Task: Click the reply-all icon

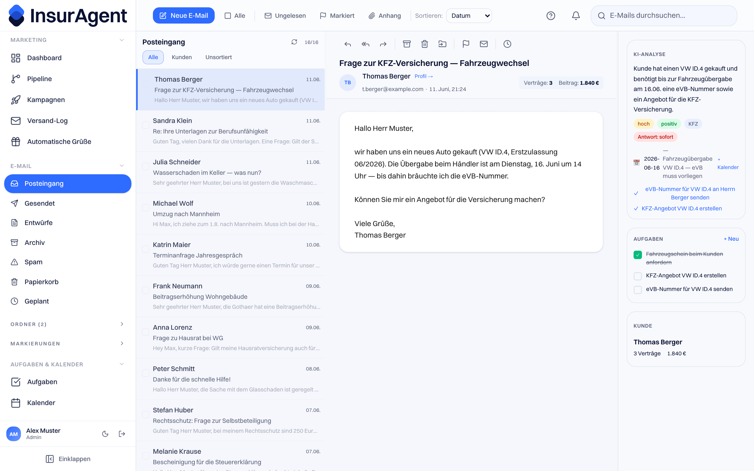Action: [365, 44]
